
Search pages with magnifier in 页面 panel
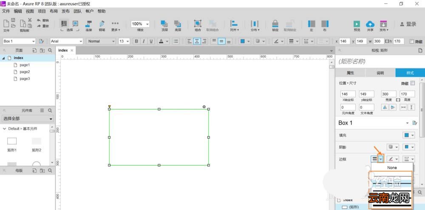[x=50, y=51]
